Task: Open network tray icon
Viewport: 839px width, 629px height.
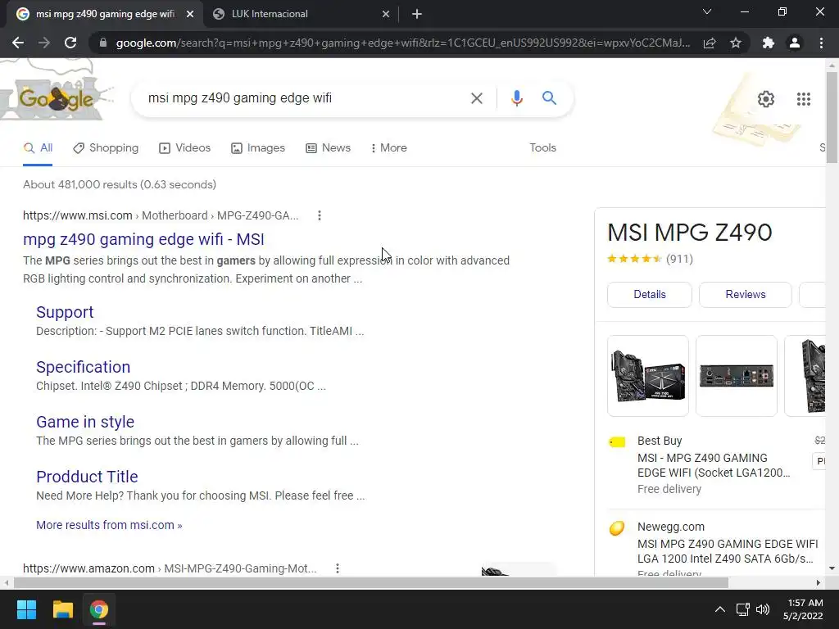Action: (x=742, y=609)
